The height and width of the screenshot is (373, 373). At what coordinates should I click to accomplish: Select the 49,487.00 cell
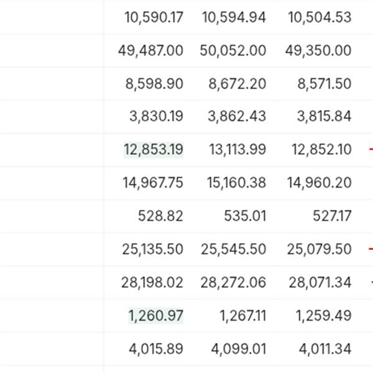pos(150,50)
